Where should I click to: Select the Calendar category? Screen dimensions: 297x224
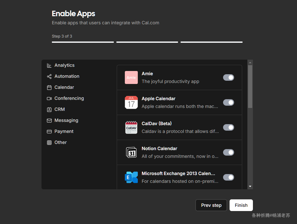[x=64, y=87]
